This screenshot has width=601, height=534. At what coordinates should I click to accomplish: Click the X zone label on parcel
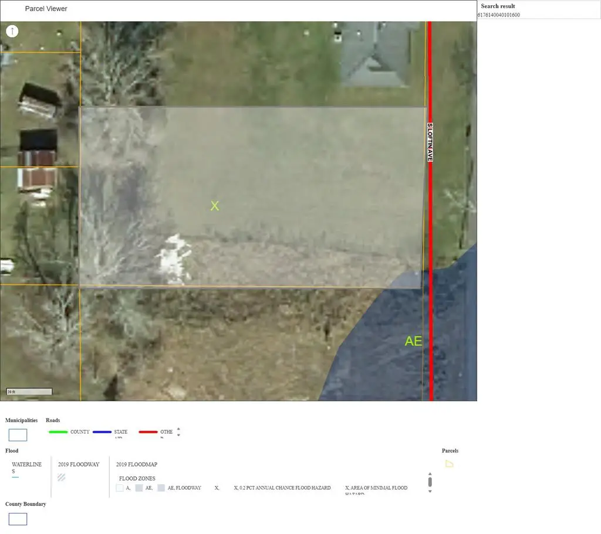click(215, 206)
